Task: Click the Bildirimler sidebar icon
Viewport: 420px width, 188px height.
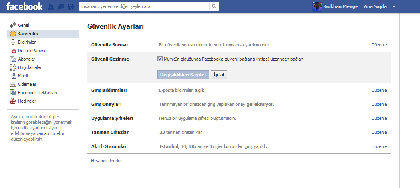Action: pyautogui.click(x=13, y=42)
